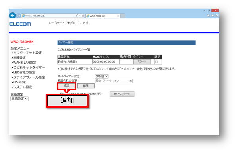This screenshot has height=152, width=236.
Task: Close the WRC-733GHBK tab
Action: 118,16
